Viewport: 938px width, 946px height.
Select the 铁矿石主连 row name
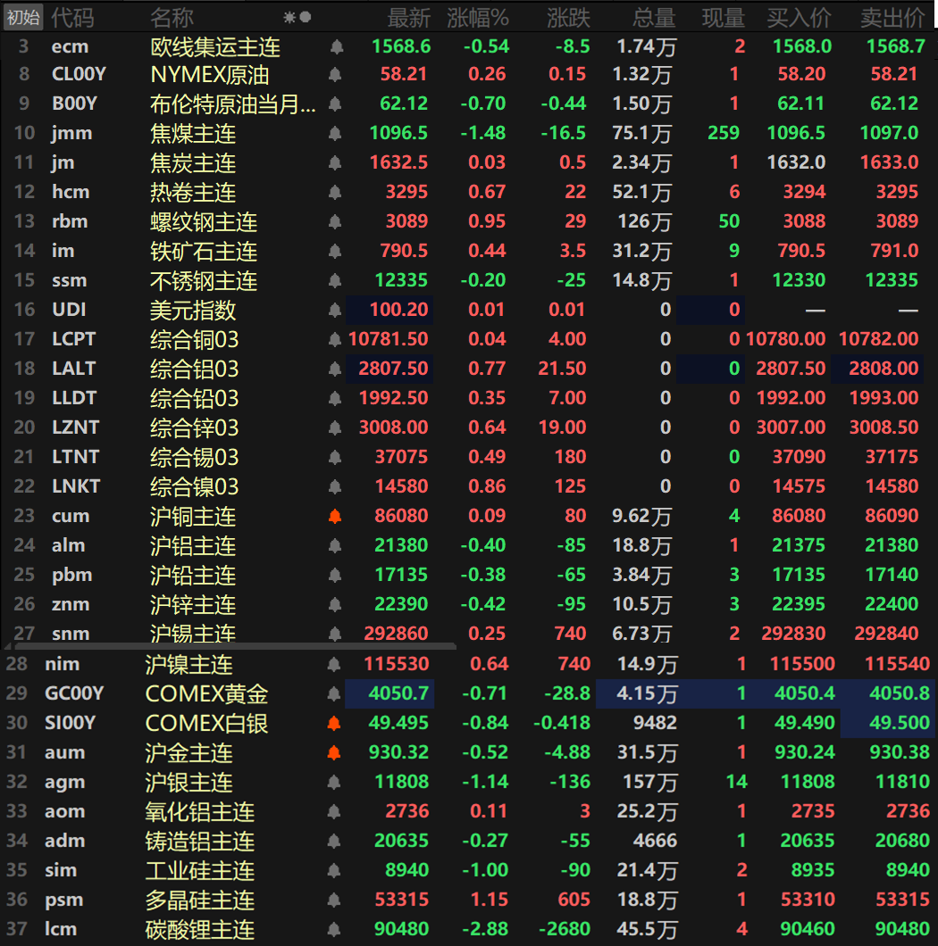[204, 252]
